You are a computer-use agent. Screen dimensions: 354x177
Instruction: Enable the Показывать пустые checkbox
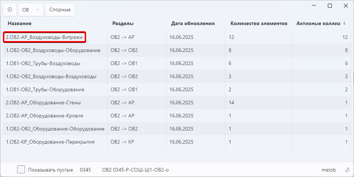[21, 169]
